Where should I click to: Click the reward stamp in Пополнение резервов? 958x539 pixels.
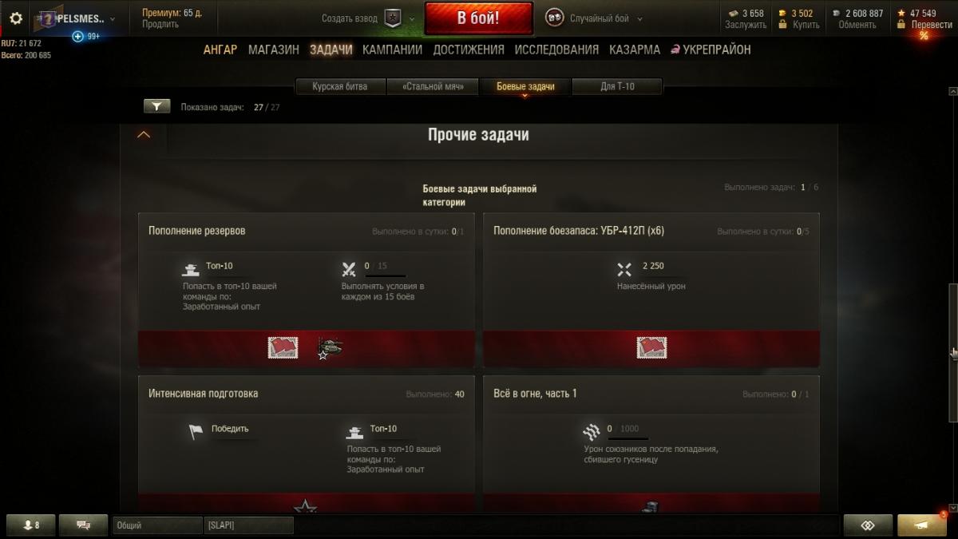point(283,347)
